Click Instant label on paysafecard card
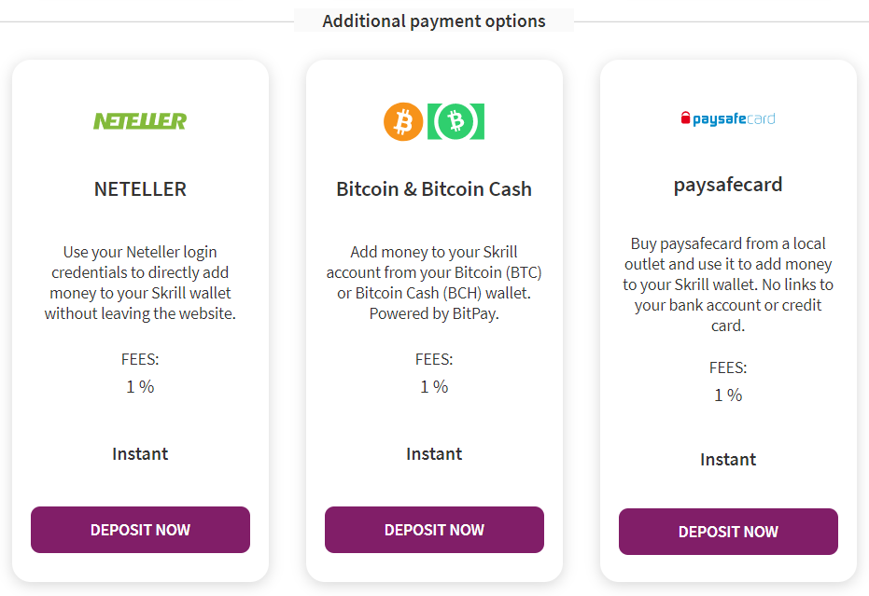The image size is (869, 596). (728, 459)
